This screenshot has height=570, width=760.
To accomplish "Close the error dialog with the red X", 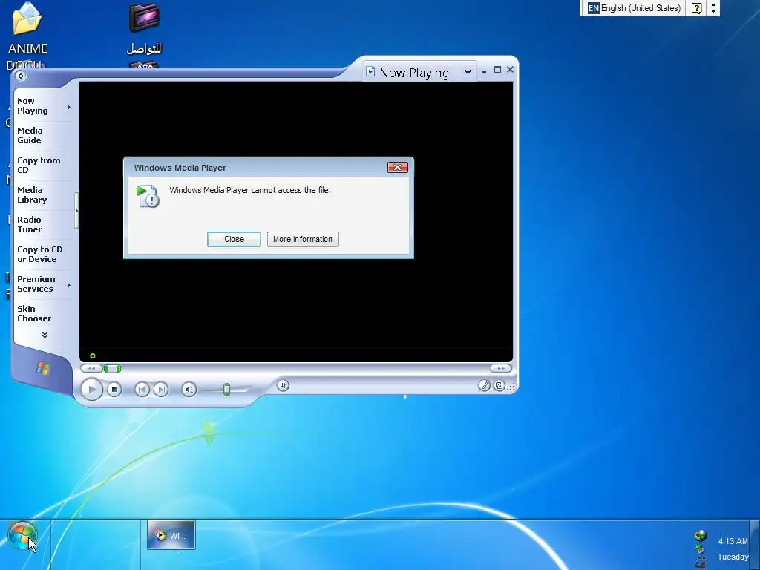I will point(398,167).
